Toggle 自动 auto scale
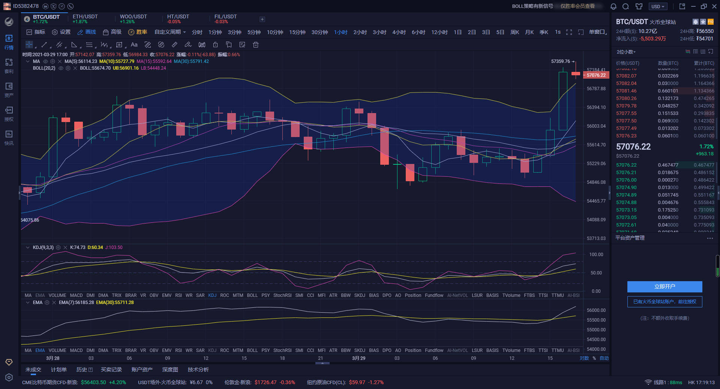 tap(604, 358)
